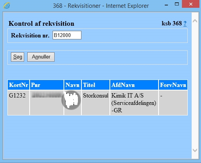Select the Titel column header
This screenshot has width=201, height=163.
click(x=95, y=85)
